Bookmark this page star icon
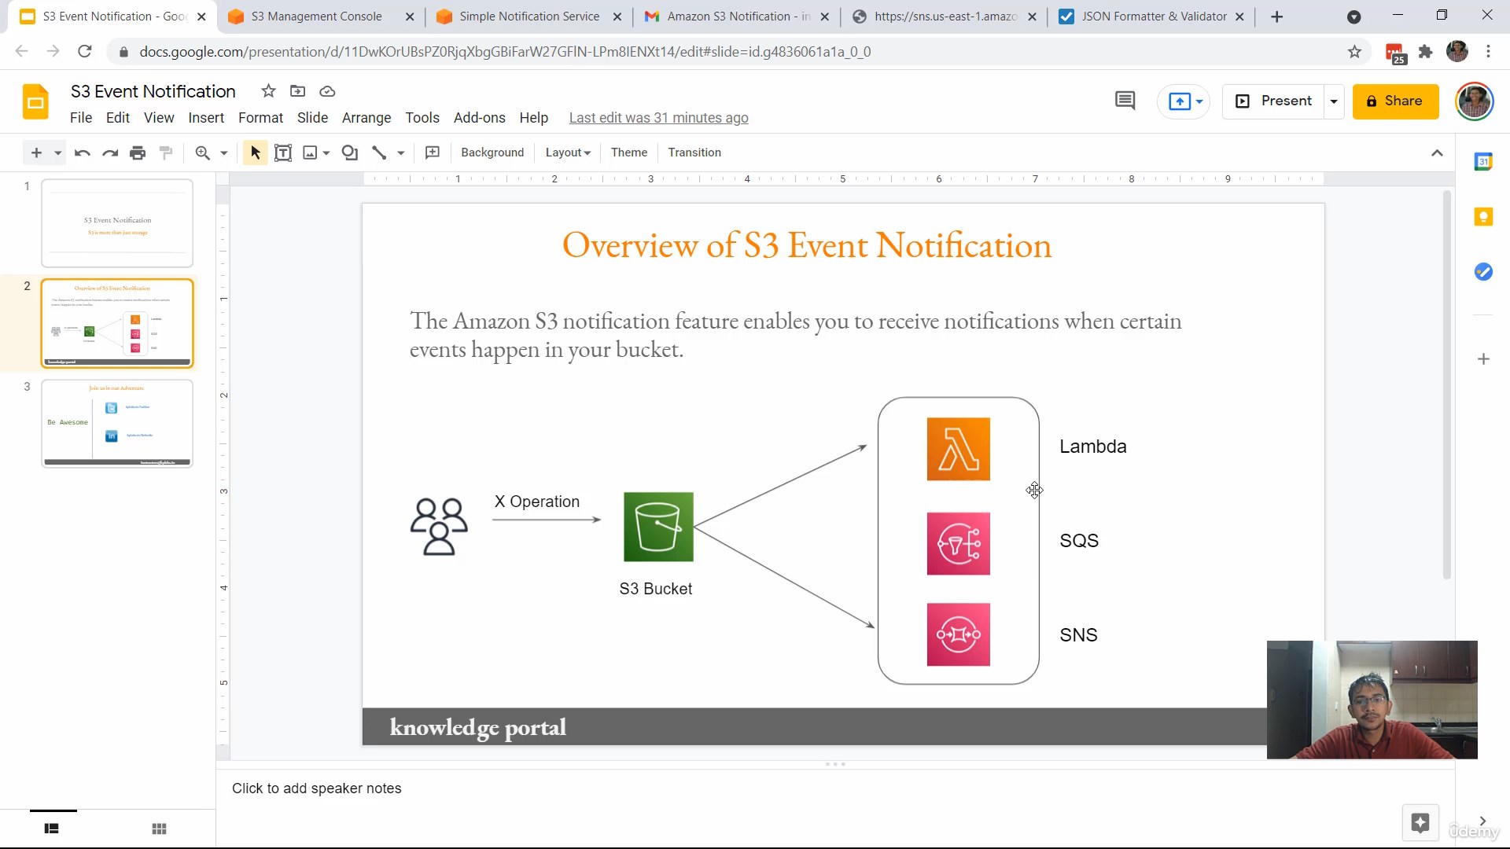Viewport: 1510px width, 849px height. coord(1354,52)
